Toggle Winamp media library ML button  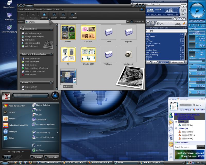point(184,19)
